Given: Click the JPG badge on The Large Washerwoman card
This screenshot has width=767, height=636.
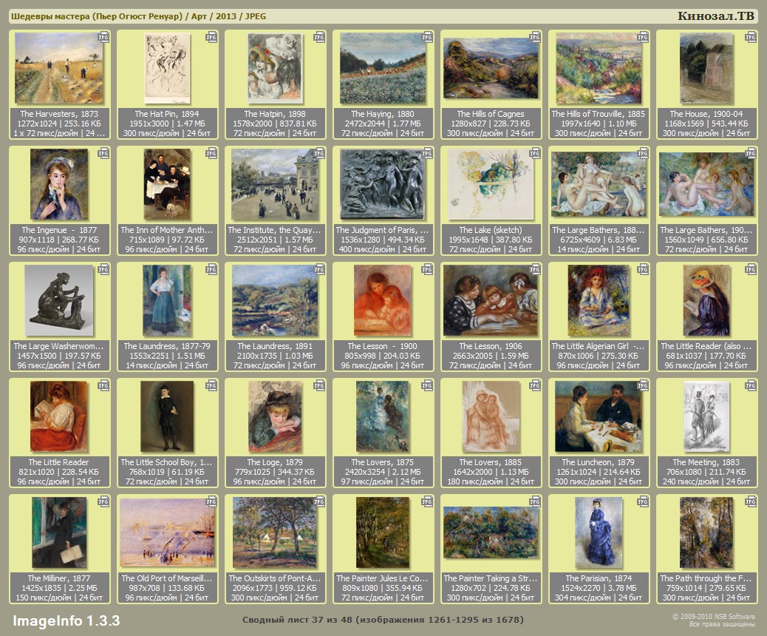Looking at the screenshot, I should [103, 269].
